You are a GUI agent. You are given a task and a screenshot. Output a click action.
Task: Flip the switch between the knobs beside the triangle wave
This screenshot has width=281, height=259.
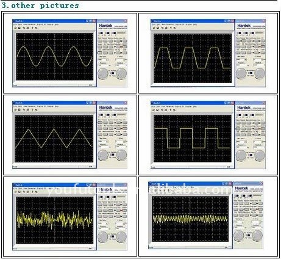(x=112, y=155)
